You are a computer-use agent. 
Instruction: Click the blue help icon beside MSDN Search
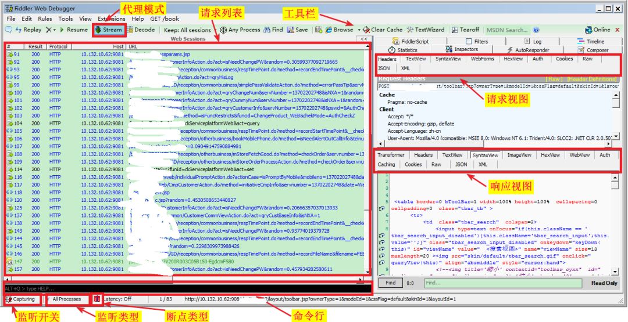[x=536, y=30]
